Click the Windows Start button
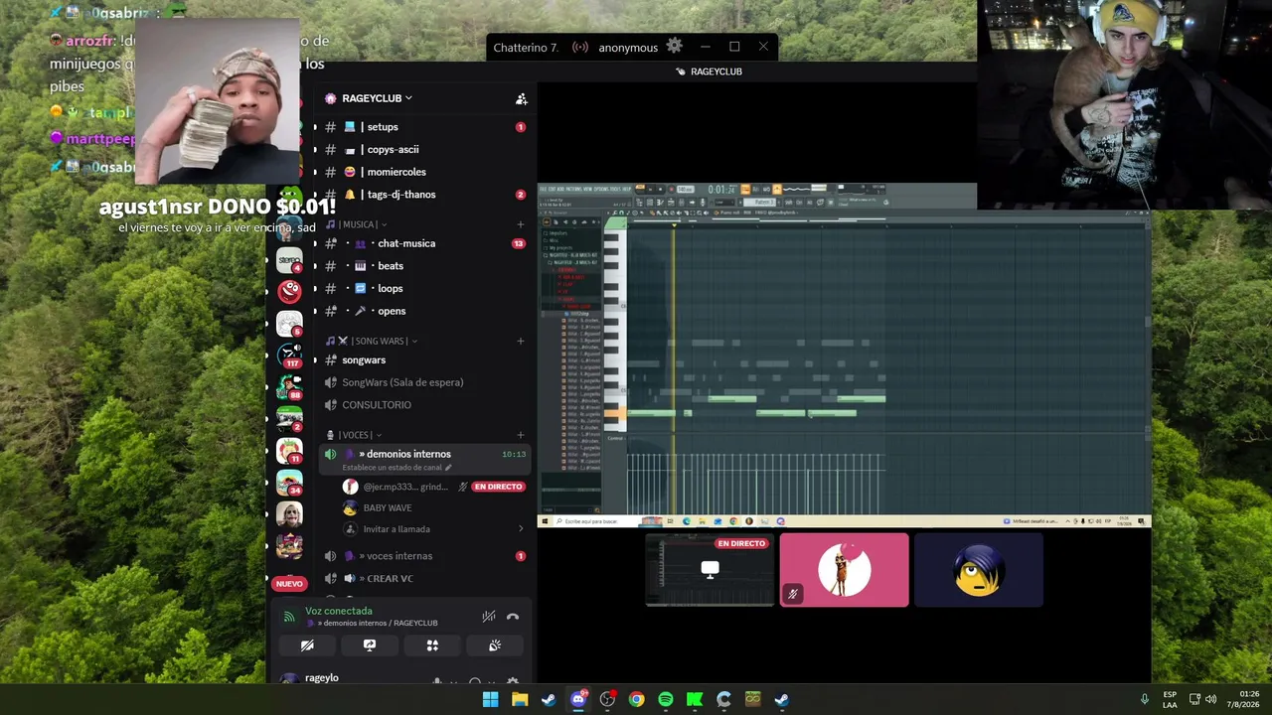This screenshot has height=715, width=1272. pos(490,699)
